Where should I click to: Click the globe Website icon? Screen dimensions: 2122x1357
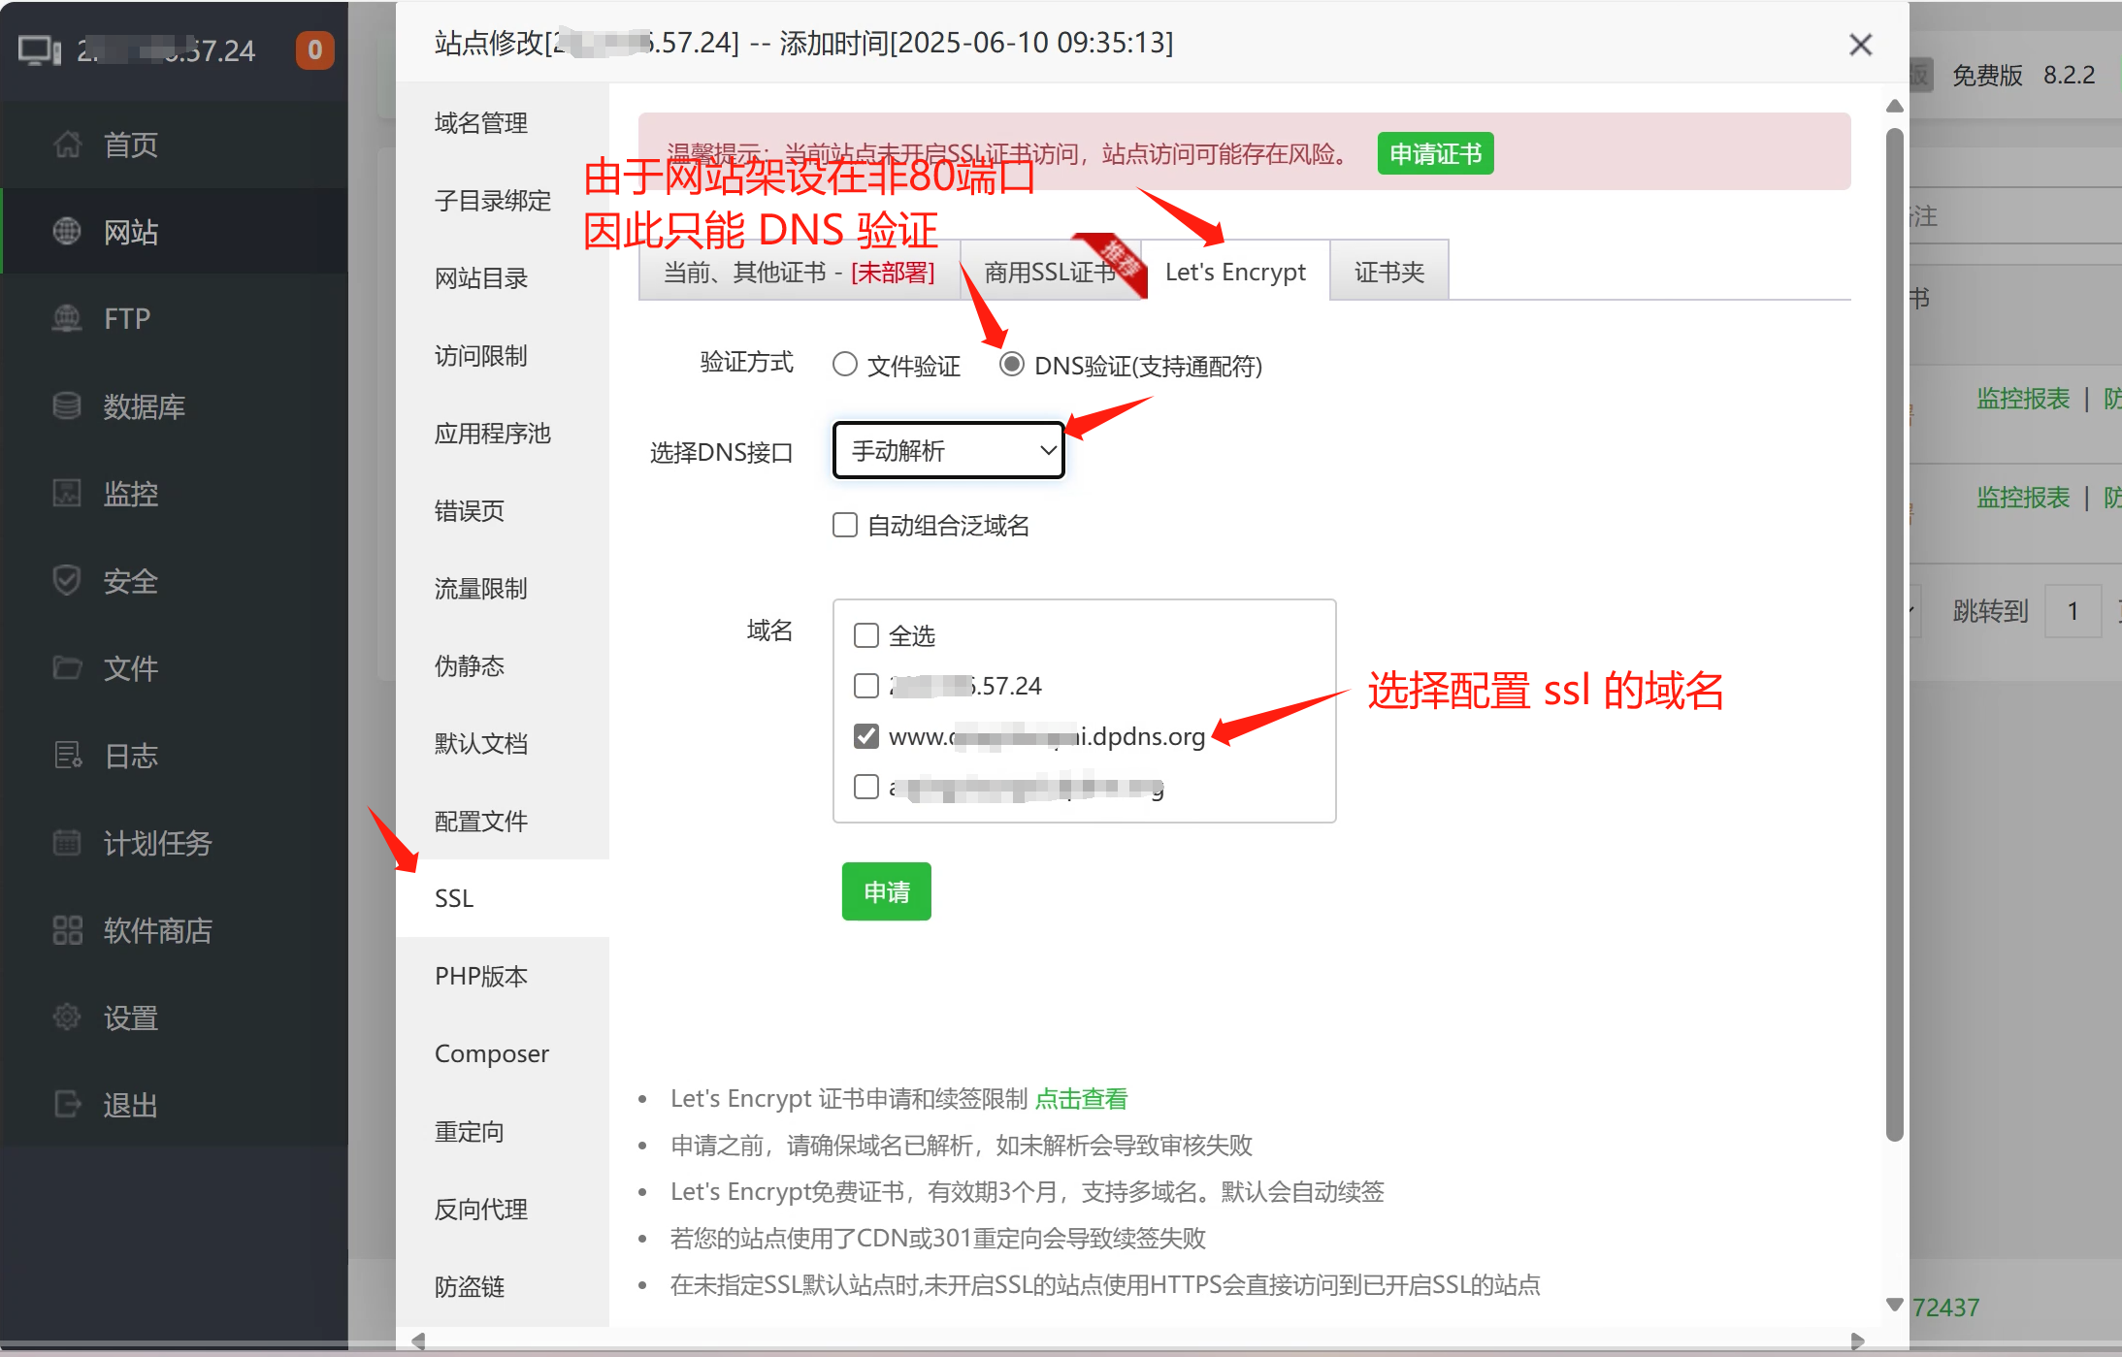(67, 232)
